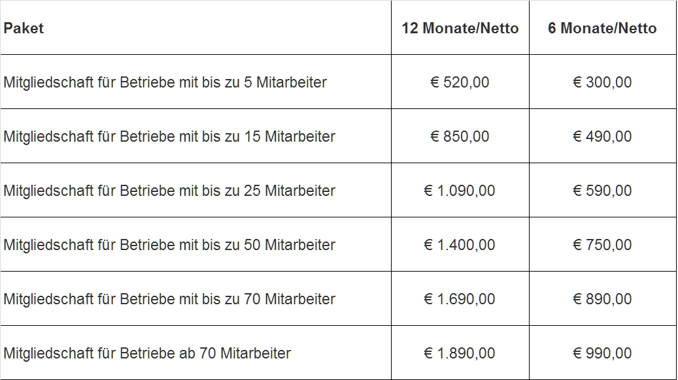The width and height of the screenshot is (678, 380).
Task: Click the € 520,00 price cell
Action: click(x=460, y=82)
